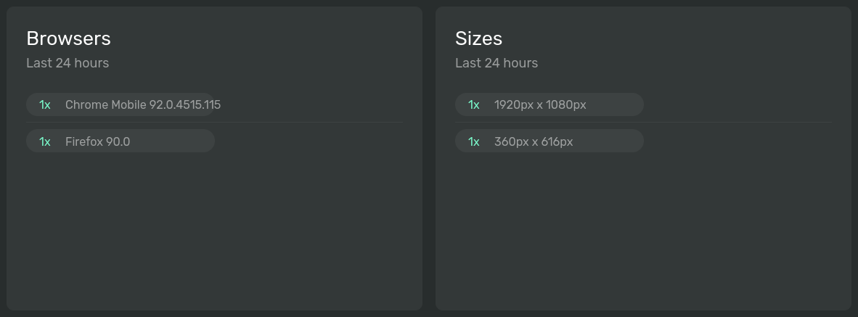Select "Last 24 hours" under Sizes
Screen dimensions: 858x317
tap(497, 63)
